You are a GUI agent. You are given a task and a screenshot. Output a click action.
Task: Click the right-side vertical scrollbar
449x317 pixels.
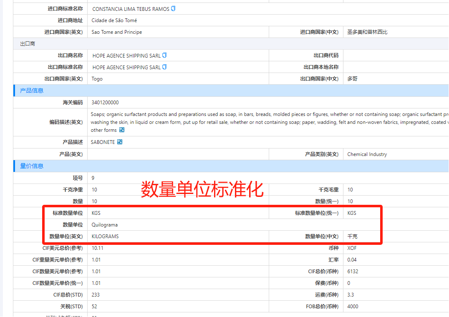click(x=446, y=158)
